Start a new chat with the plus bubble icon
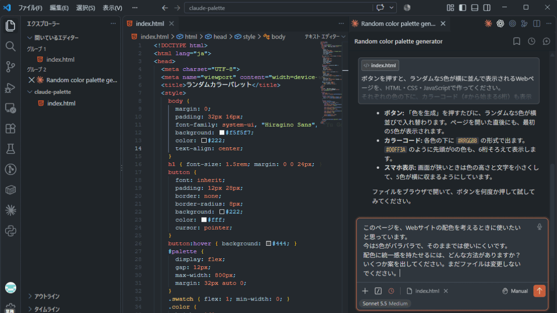 click(x=546, y=41)
